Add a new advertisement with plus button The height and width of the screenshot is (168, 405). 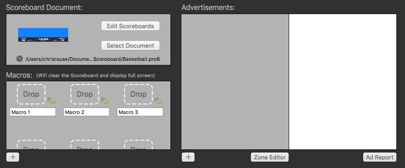coord(188,157)
